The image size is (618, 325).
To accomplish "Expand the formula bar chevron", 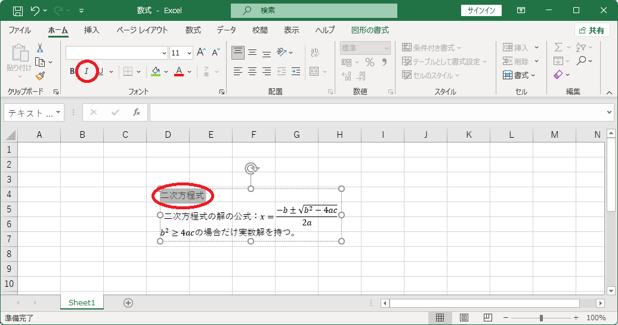I will click(x=609, y=113).
